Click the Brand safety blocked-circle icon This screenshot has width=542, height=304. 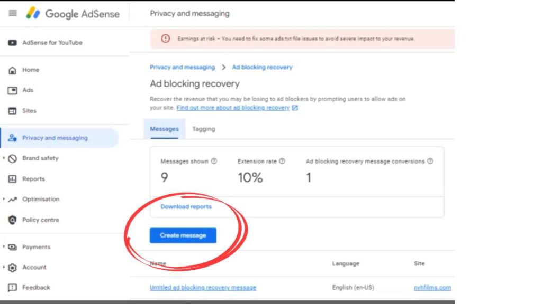click(13, 158)
